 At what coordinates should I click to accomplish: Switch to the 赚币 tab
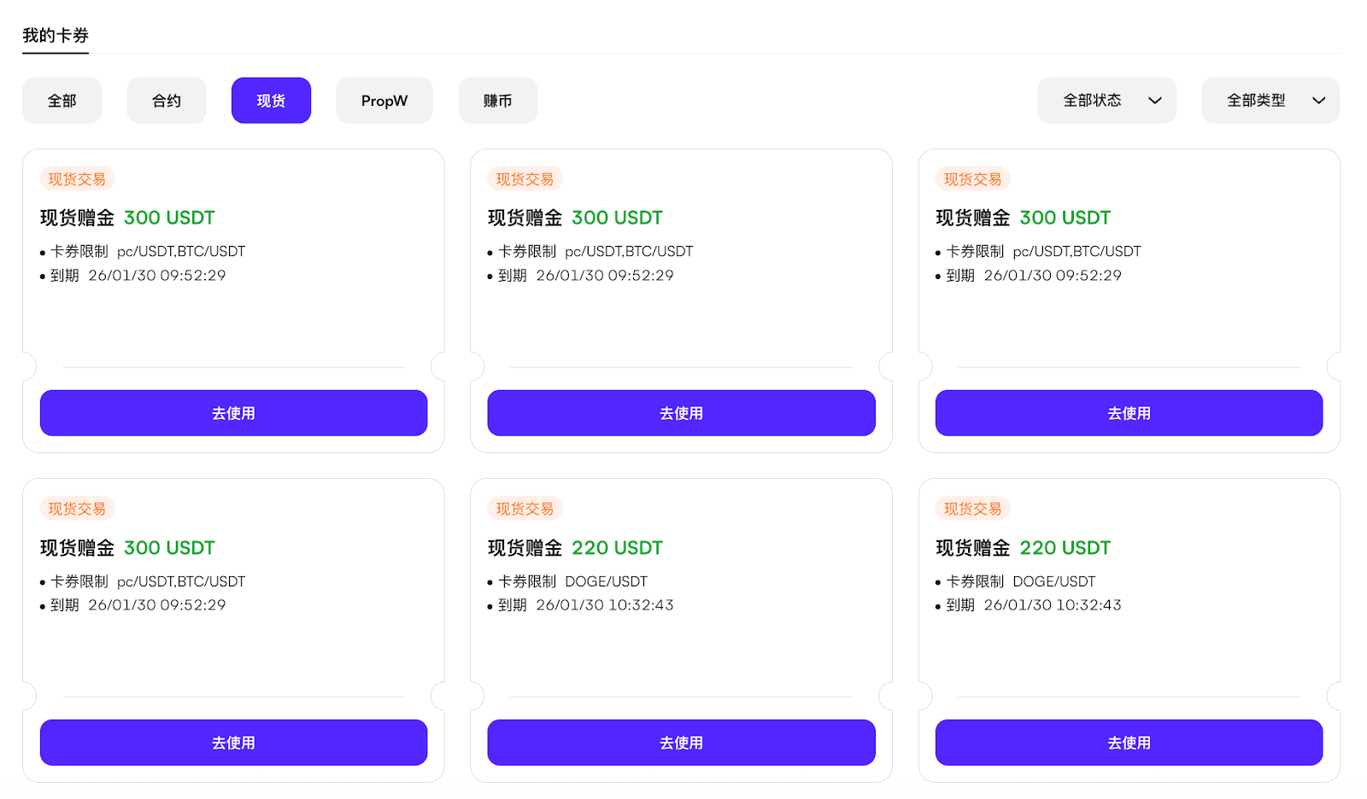(x=498, y=101)
